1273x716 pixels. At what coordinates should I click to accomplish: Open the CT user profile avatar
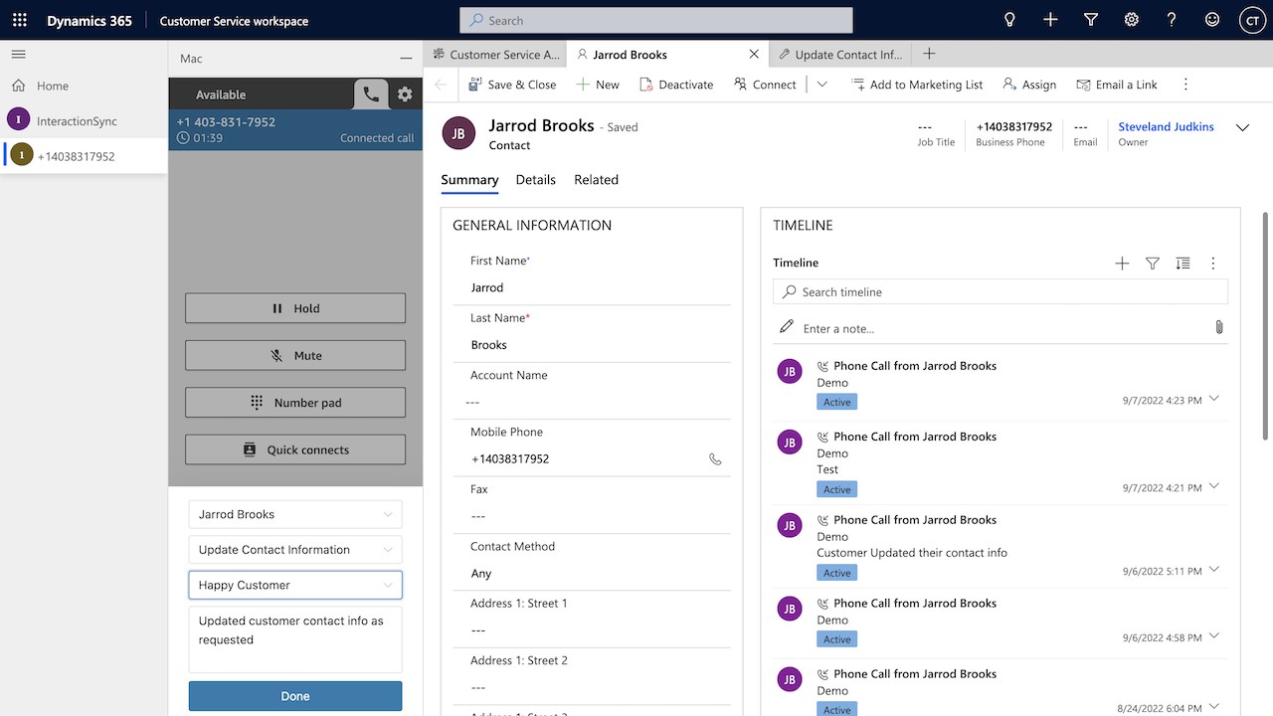(x=1252, y=20)
